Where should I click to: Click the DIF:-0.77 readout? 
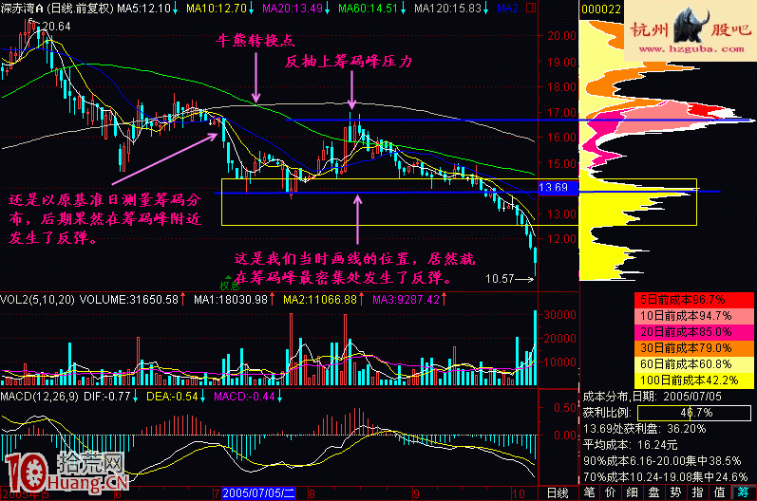pyautogui.click(x=106, y=397)
